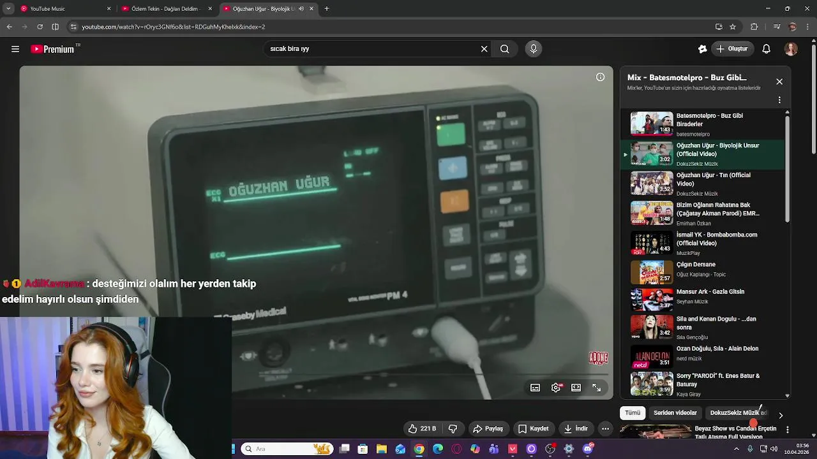Play Batesmotelpro - Buz Gibi Biraderler
Screen dimensions: 817x459
tap(702, 124)
